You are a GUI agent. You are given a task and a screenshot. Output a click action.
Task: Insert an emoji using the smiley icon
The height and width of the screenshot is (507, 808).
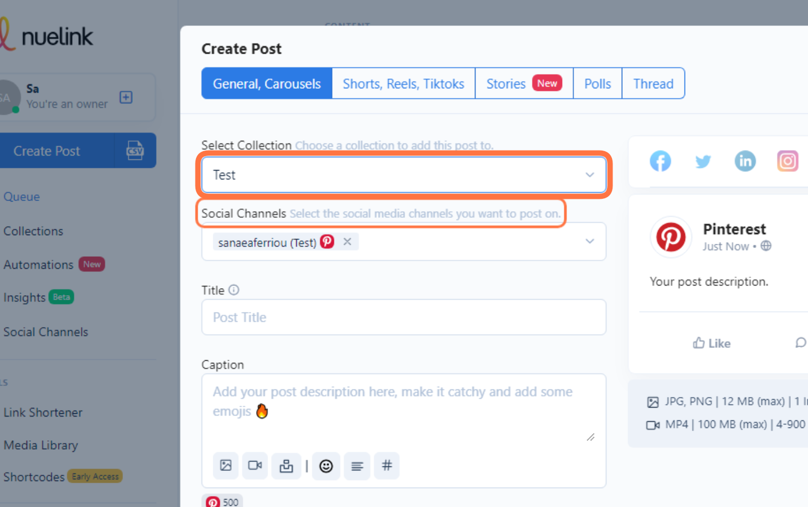(x=326, y=466)
